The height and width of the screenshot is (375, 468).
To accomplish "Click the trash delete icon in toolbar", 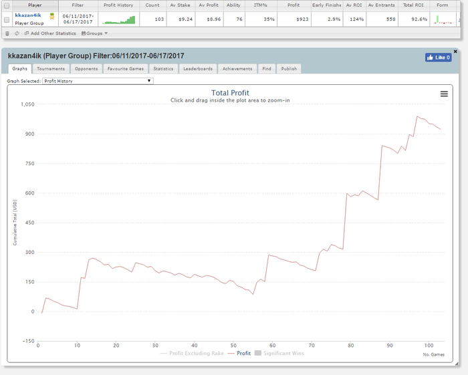I will pyautogui.click(x=7, y=33).
